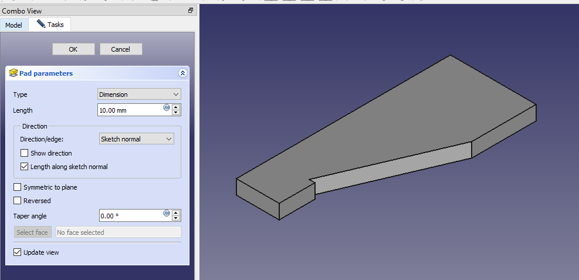Toggle Symmetric to plane option
579x280 pixels.
point(18,187)
